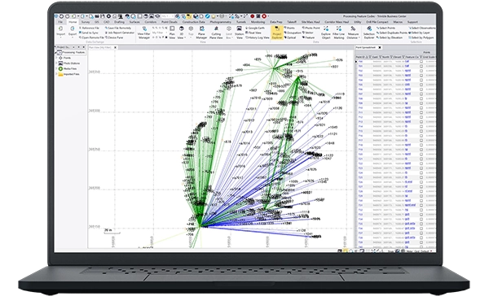The image size is (489, 305).
Task: Click the Top view icon in ribbon
Action: 191,29
